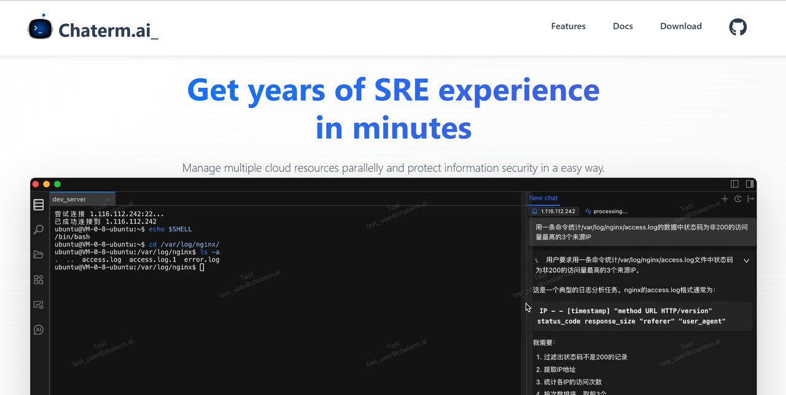The height and width of the screenshot is (395, 786).
Task: Open the hosts list icon in app sidebar
Action: pos(39,205)
